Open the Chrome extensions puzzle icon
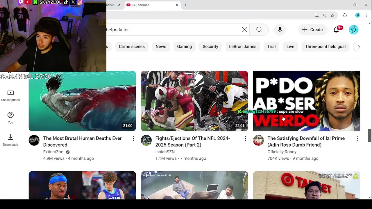Screen dimensions: 372x209 click(345, 15)
